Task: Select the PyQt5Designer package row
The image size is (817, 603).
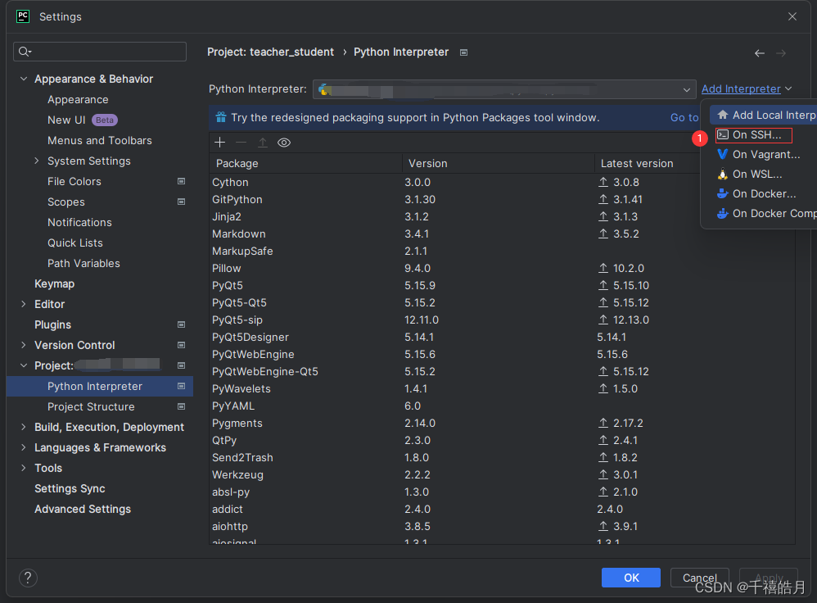Action: (x=503, y=337)
